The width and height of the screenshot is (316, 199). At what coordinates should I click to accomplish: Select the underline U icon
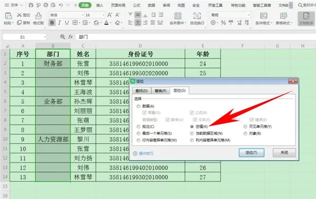[67, 23]
